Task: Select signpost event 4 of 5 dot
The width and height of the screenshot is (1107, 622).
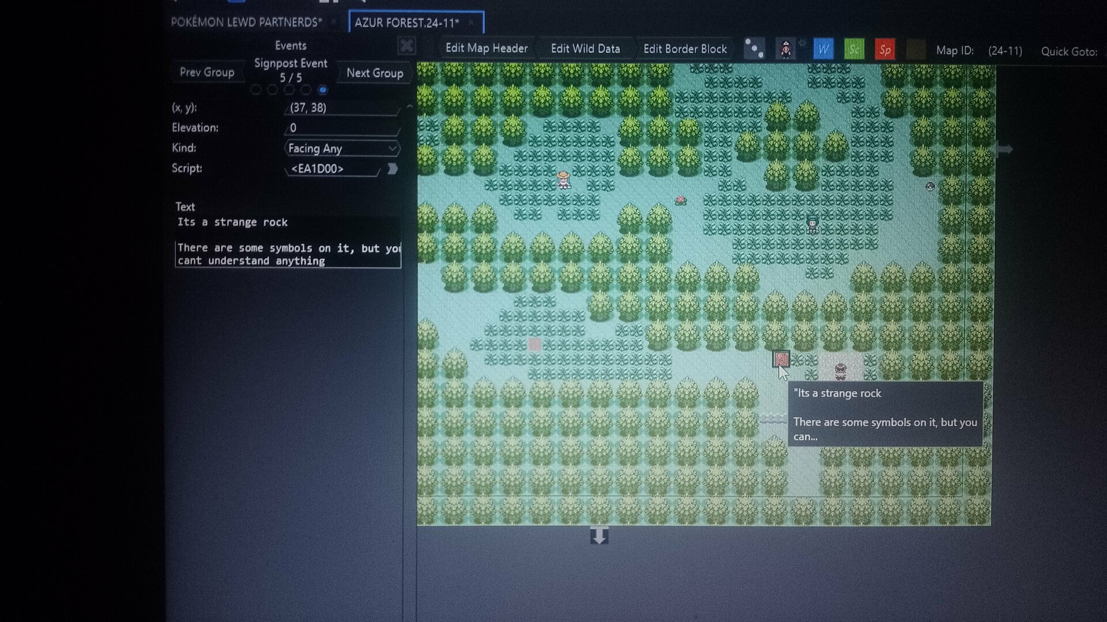Action: (306, 90)
